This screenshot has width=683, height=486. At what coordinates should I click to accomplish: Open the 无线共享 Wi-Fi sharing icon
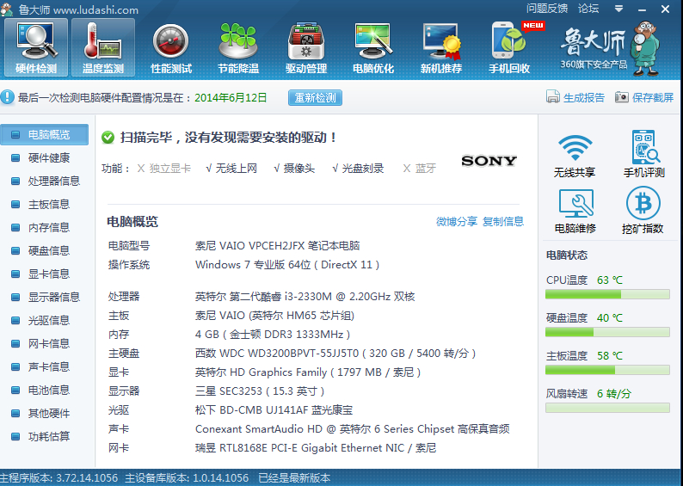(575, 155)
